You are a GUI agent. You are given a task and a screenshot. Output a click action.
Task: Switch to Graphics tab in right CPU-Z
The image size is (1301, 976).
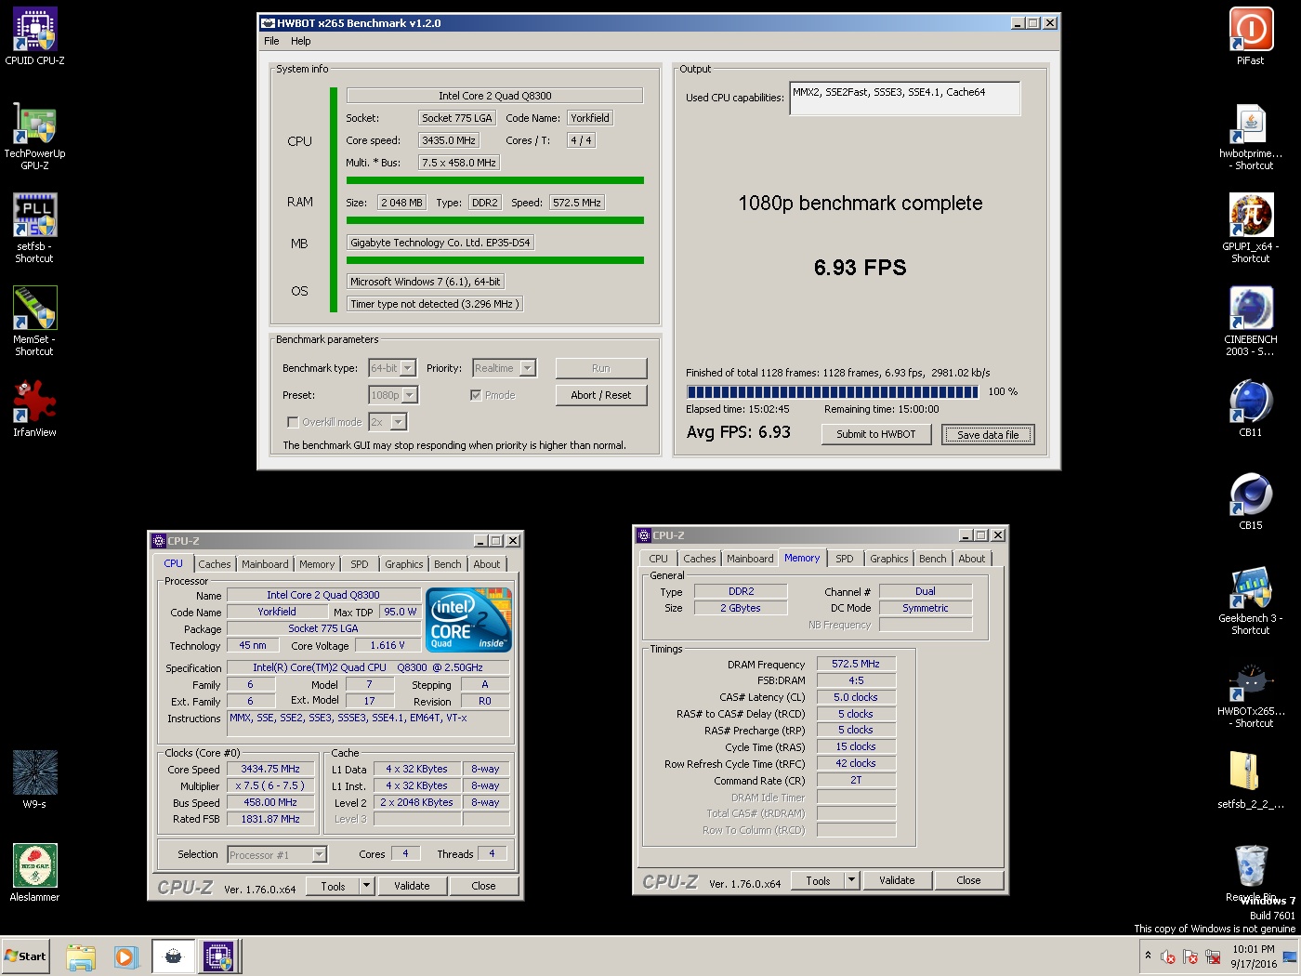888,559
